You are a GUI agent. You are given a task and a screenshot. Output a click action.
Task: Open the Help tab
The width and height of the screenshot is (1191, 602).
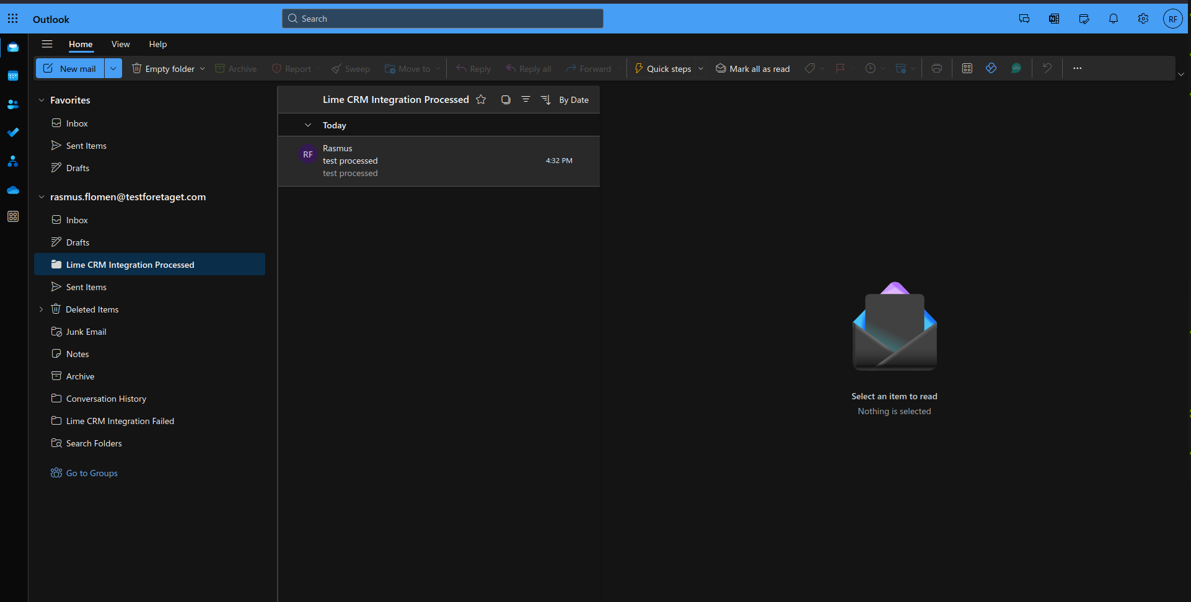tap(158, 44)
